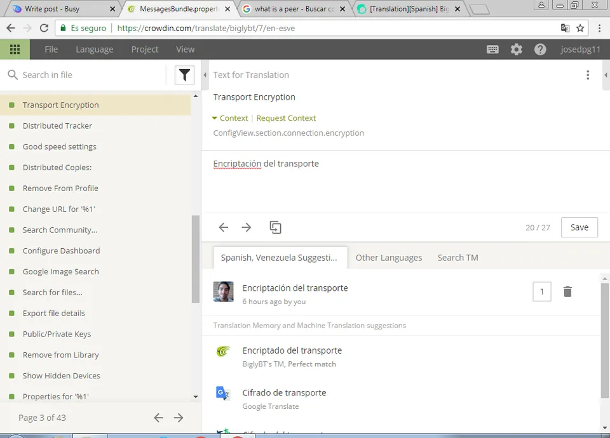Open the File menu
Viewport: 610px width, 438px height.
click(51, 50)
